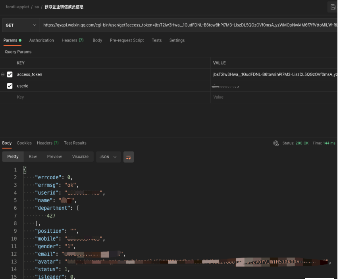The width and height of the screenshot is (339, 279).
Task: Click the "errcode" line in response
Action: [x=54, y=177]
